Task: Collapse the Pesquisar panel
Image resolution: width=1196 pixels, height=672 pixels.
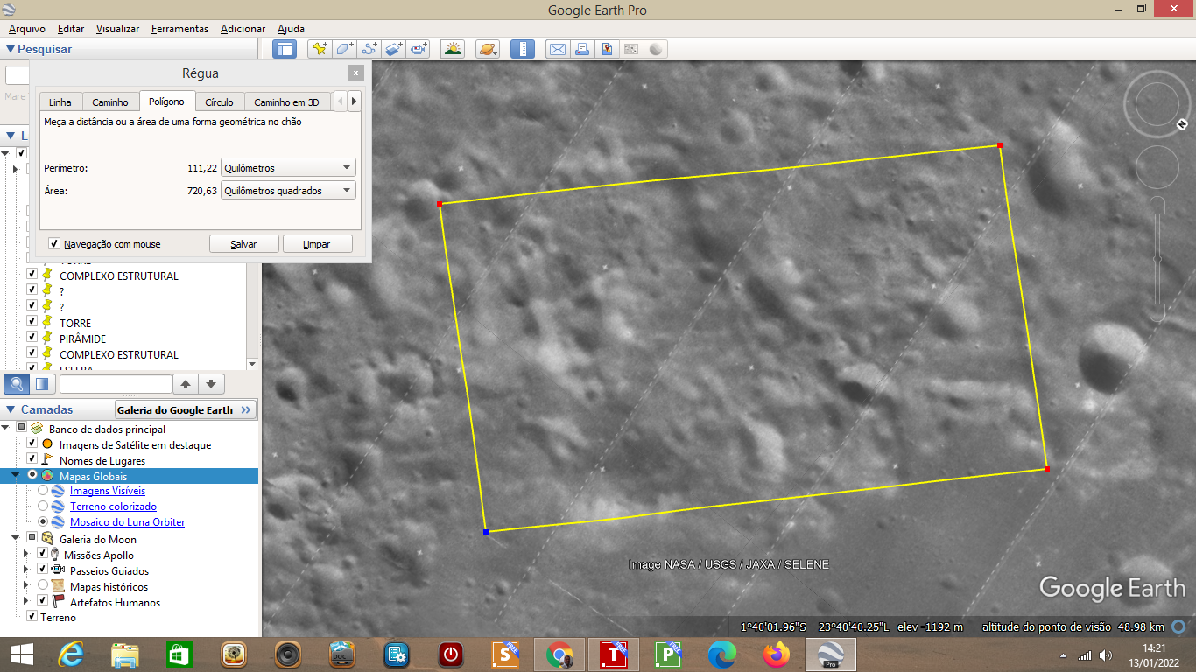Action: click(11, 50)
